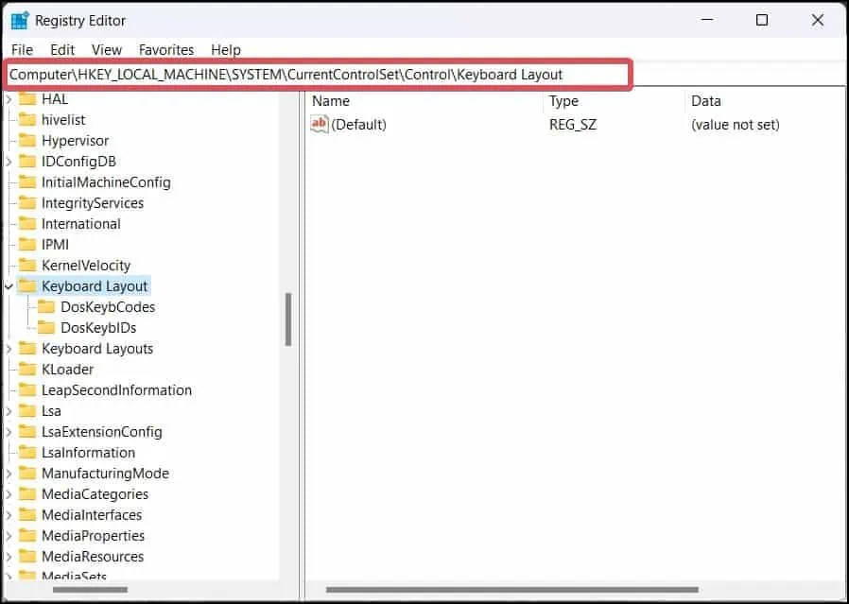The width and height of the screenshot is (849, 604).
Task: Expand the MediaCategories key
Action: pyautogui.click(x=9, y=494)
